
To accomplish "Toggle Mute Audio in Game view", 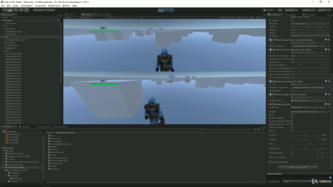I will [x=242, y=17].
